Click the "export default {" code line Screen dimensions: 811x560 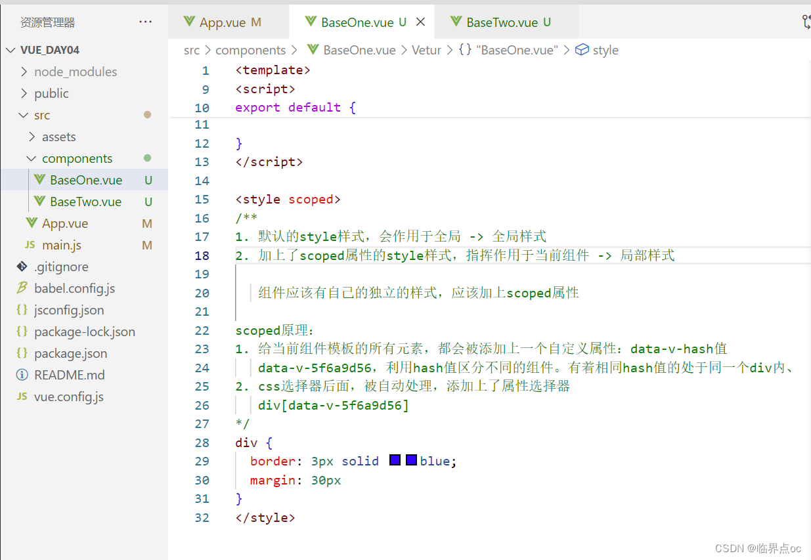[x=296, y=107]
